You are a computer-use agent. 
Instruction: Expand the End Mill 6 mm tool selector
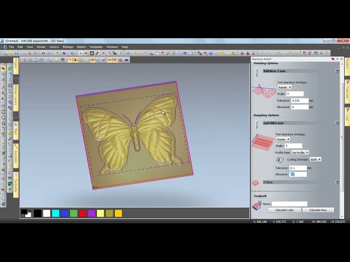point(337,123)
